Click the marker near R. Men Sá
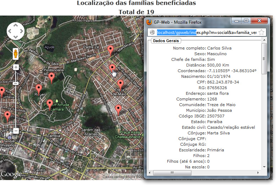Image resolution: width=276 pixels, height=185 pixels. pyautogui.click(x=118, y=110)
